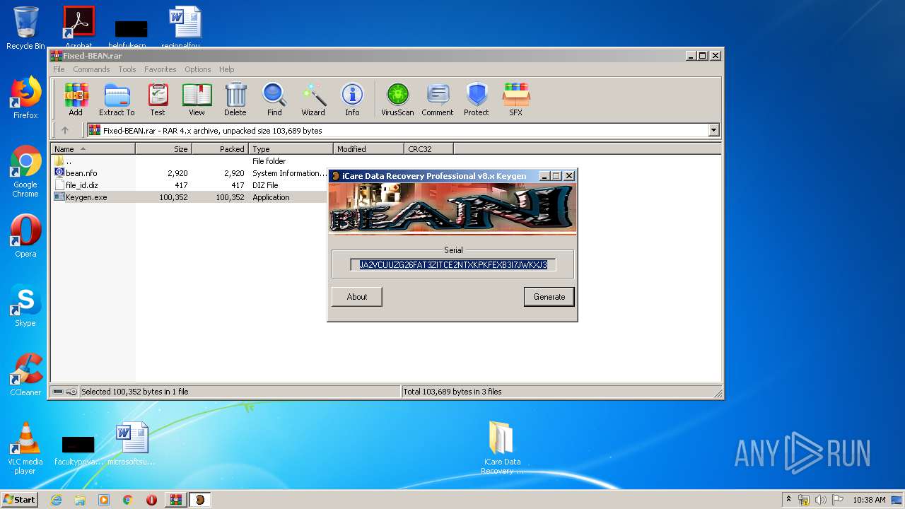The image size is (905, 509).
Task: Click the Extract To toolbar icon
Action: point(117,100)
